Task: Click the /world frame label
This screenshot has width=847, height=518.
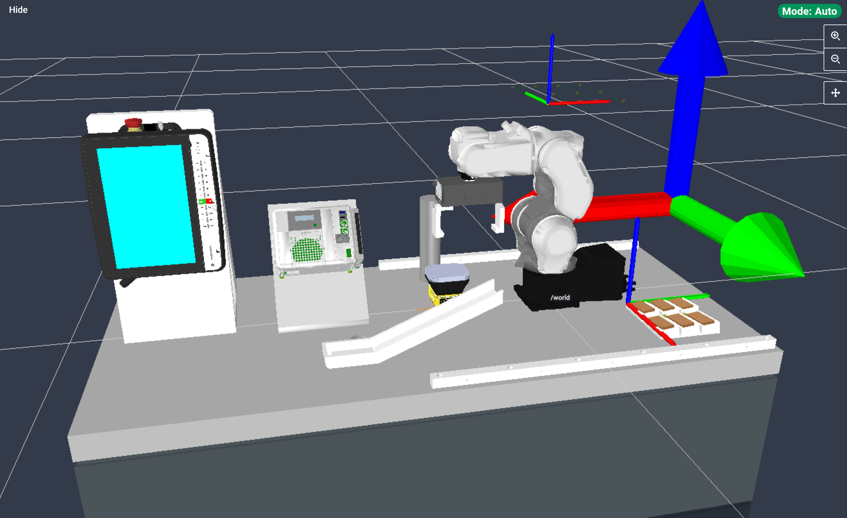Action: click(560, 298)
